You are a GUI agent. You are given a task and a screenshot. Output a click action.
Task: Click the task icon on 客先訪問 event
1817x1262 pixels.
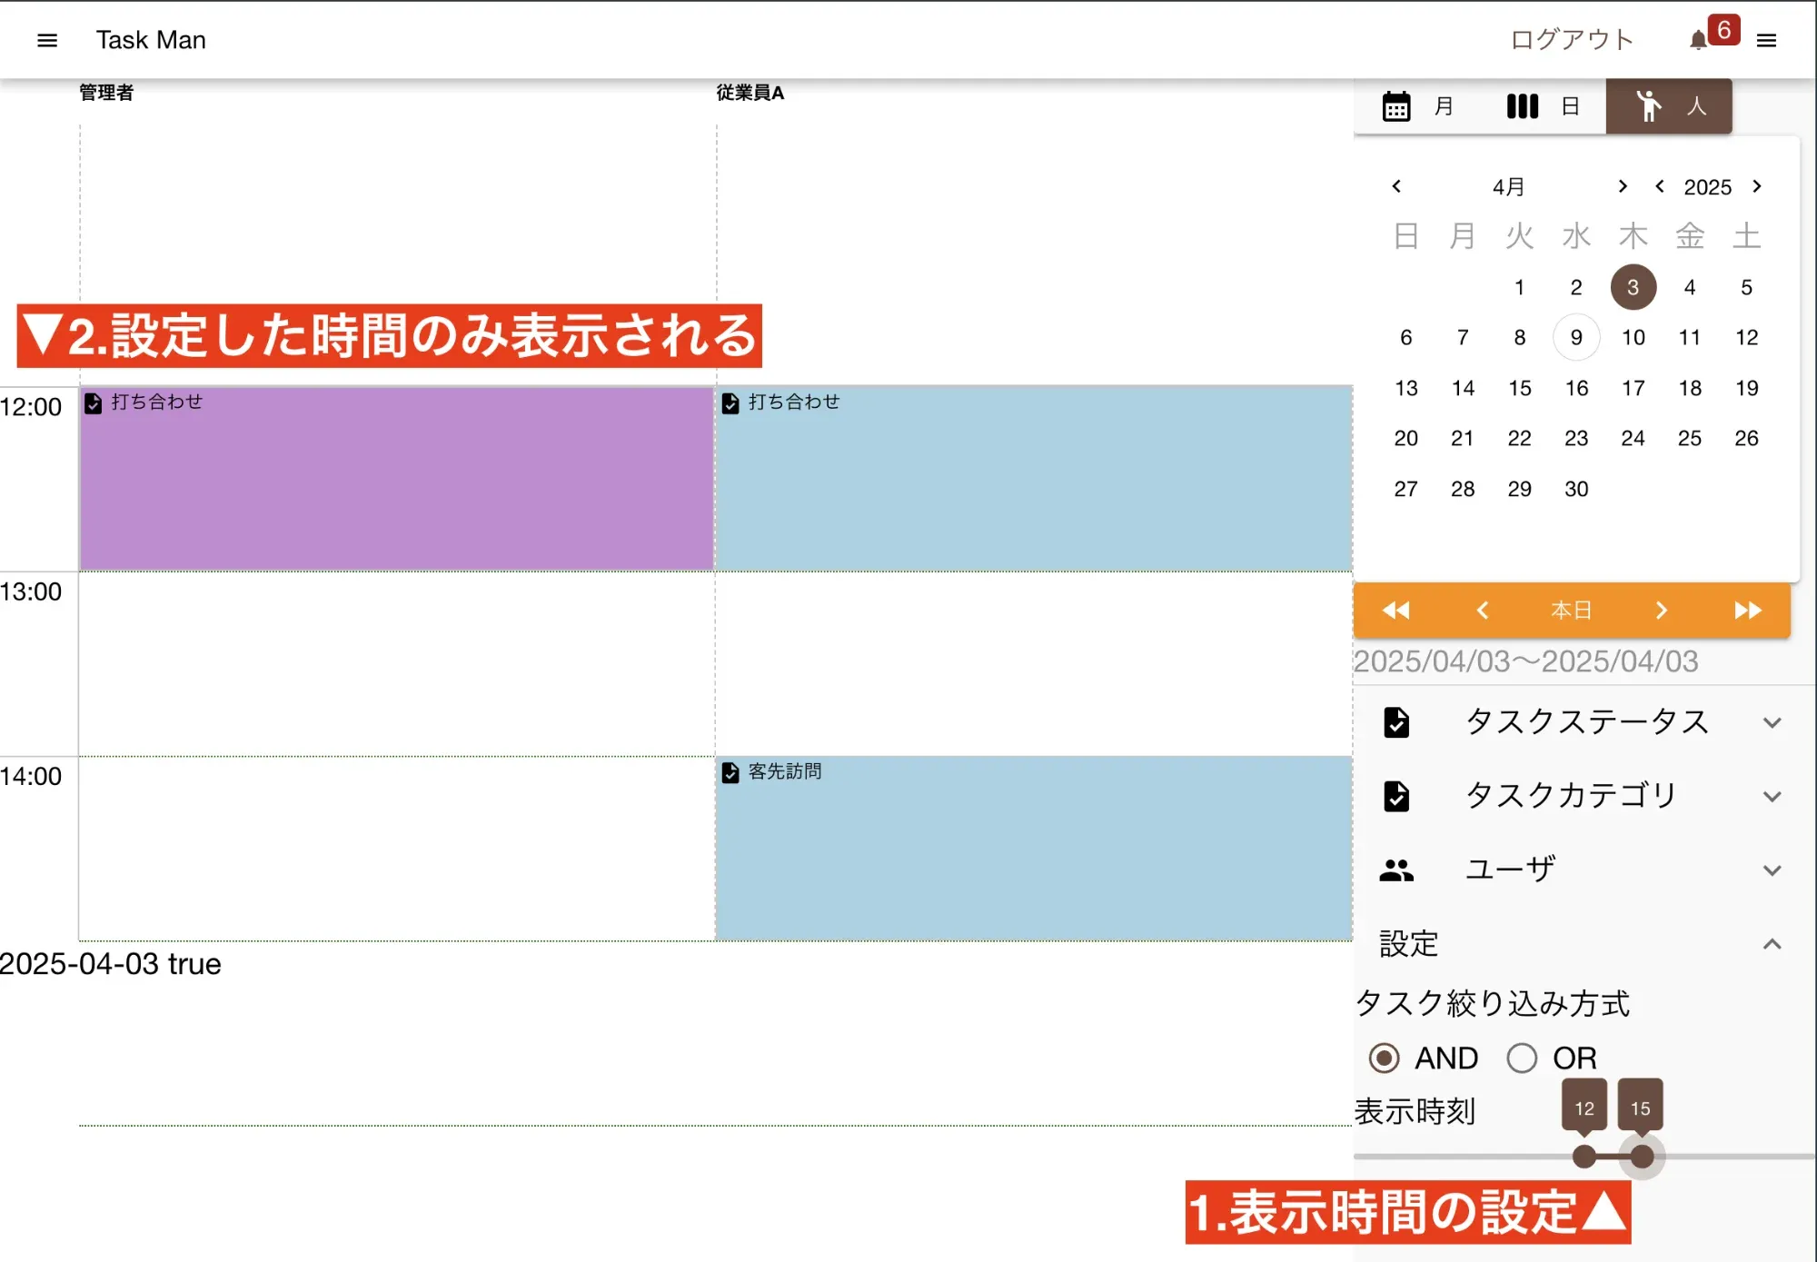(730, 772)
